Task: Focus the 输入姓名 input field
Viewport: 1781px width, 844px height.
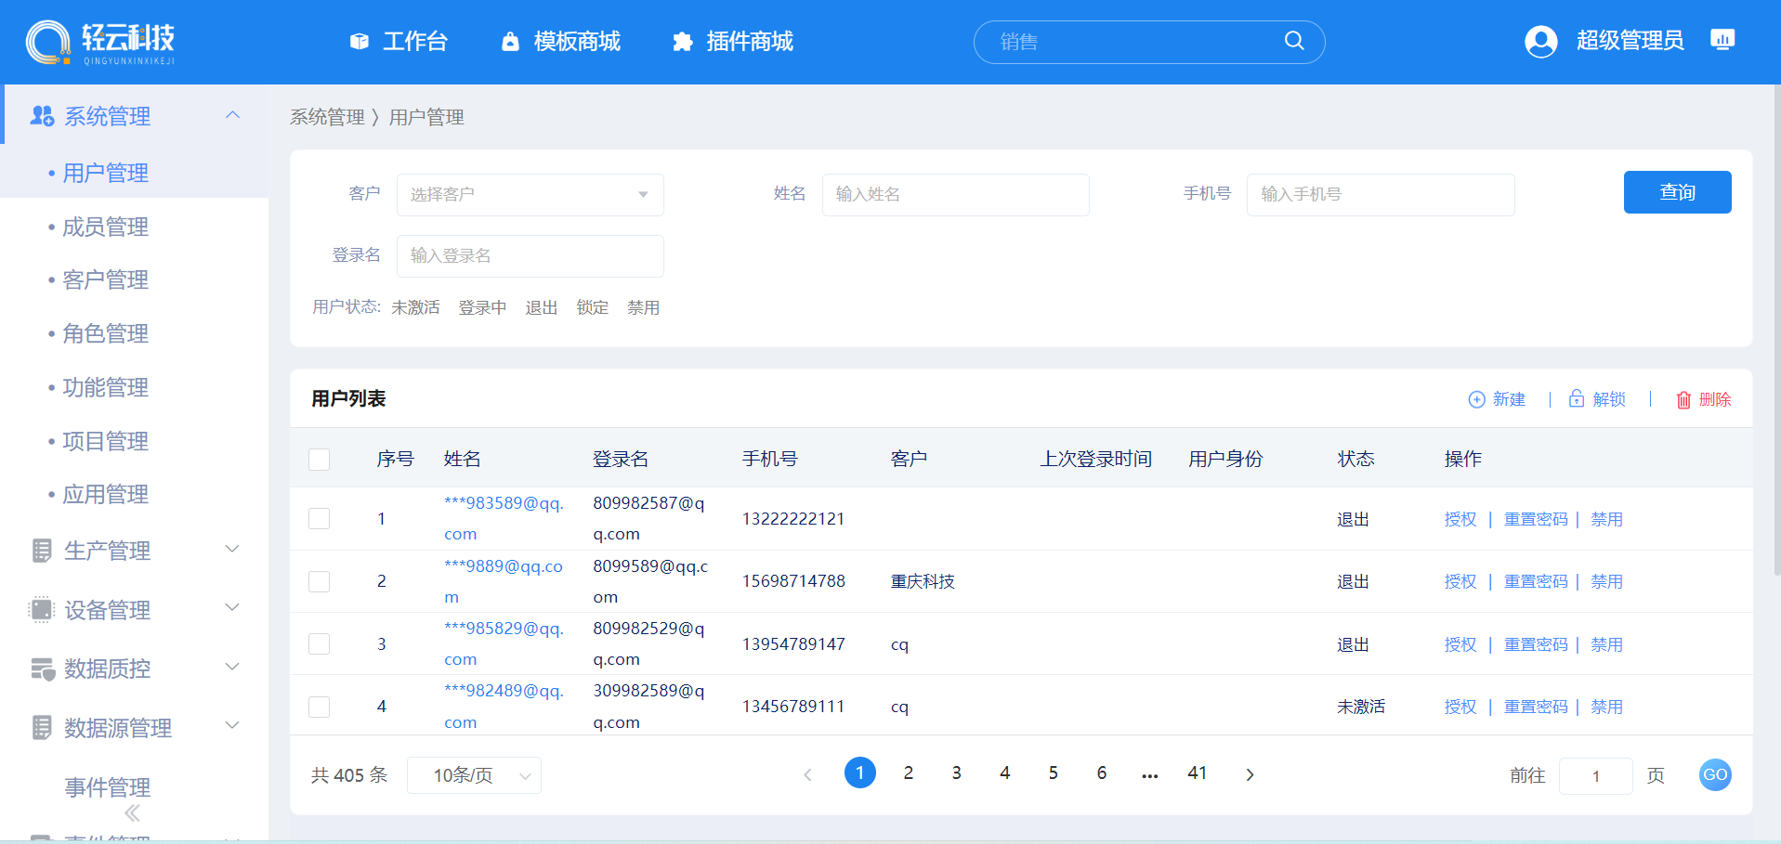Action: pos(955,194)
